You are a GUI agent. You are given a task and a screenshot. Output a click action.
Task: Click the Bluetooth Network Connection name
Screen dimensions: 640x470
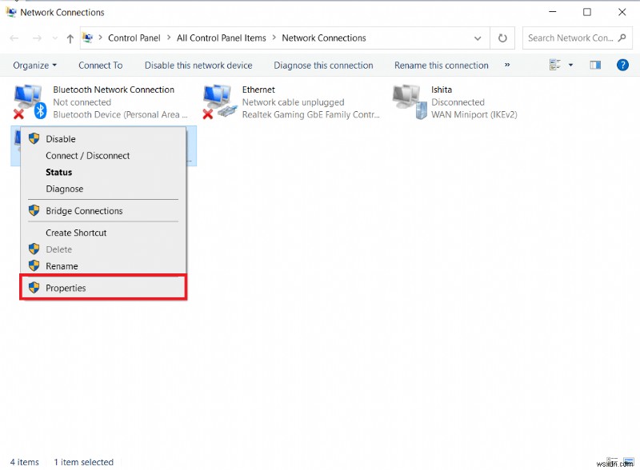114,90
